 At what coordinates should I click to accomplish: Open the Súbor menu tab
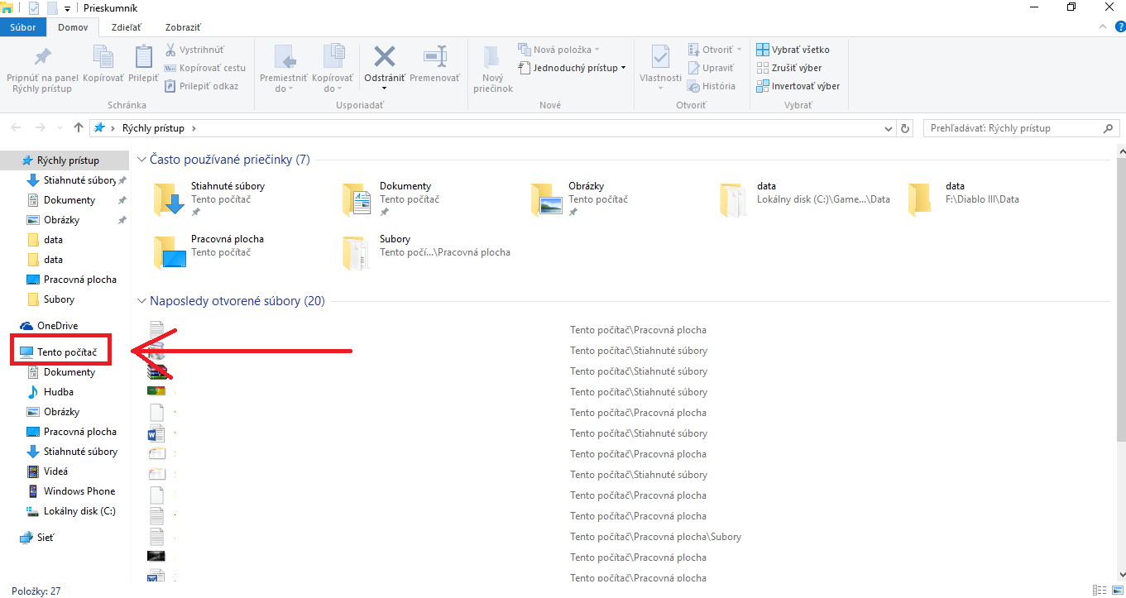coord(23,27)
